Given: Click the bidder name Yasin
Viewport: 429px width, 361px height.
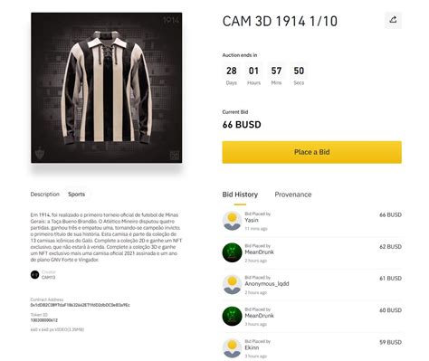Looking at the screenshot, I should (252, 220).
